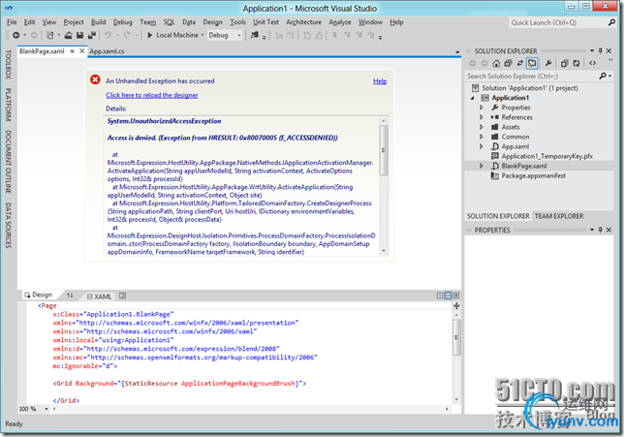Click the swap panes arrows icon

[x=70, y=296]
